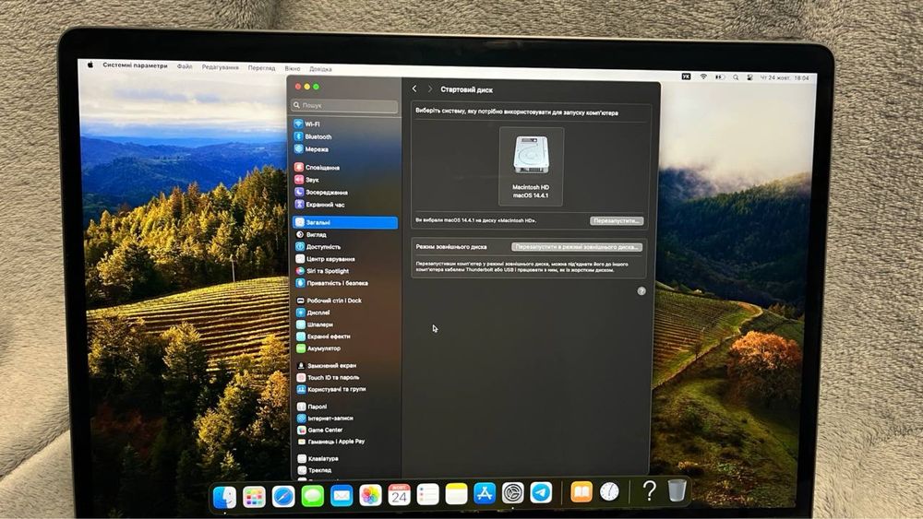Image resolution: width=923 pixels, height=519 pixels.
Task: Click the Перезапустити button
Action: click(617, 220)
